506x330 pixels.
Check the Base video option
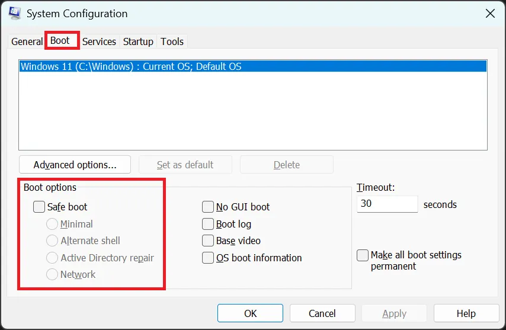(208, 241)
